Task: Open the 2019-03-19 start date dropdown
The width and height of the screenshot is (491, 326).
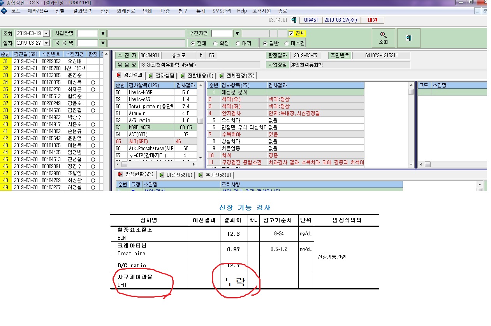Action: (x=47, y=33)
